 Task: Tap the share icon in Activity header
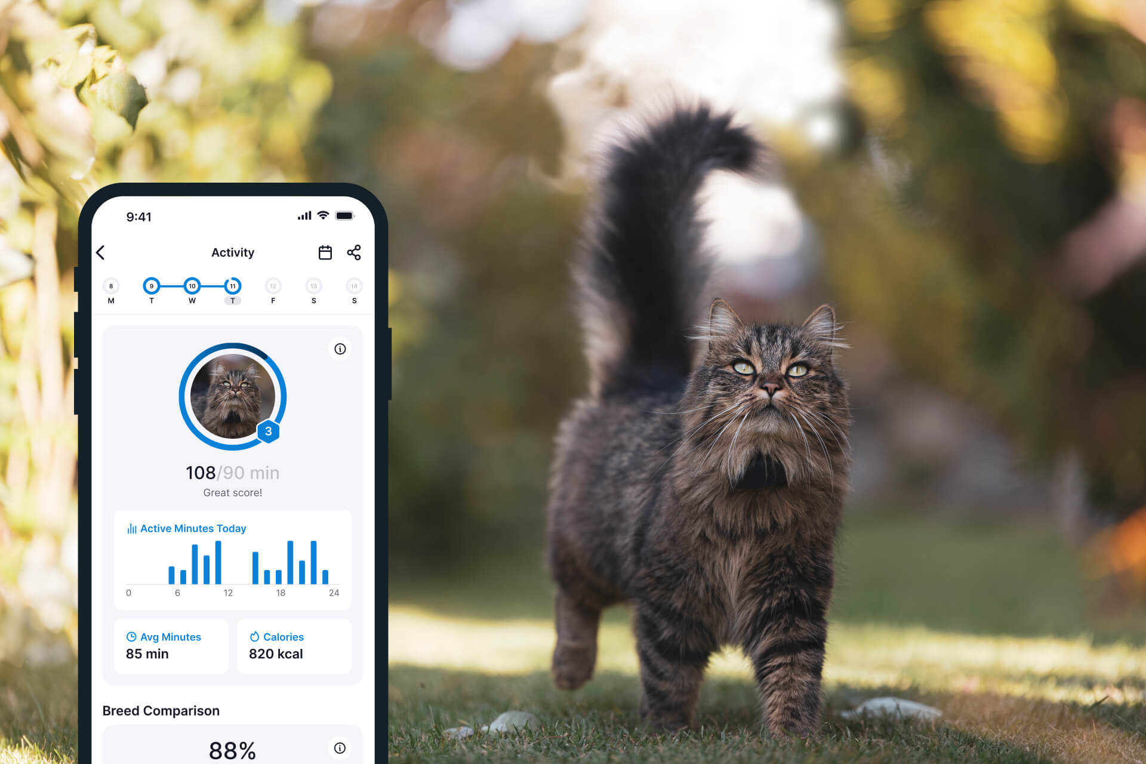(x=354, y=252)
